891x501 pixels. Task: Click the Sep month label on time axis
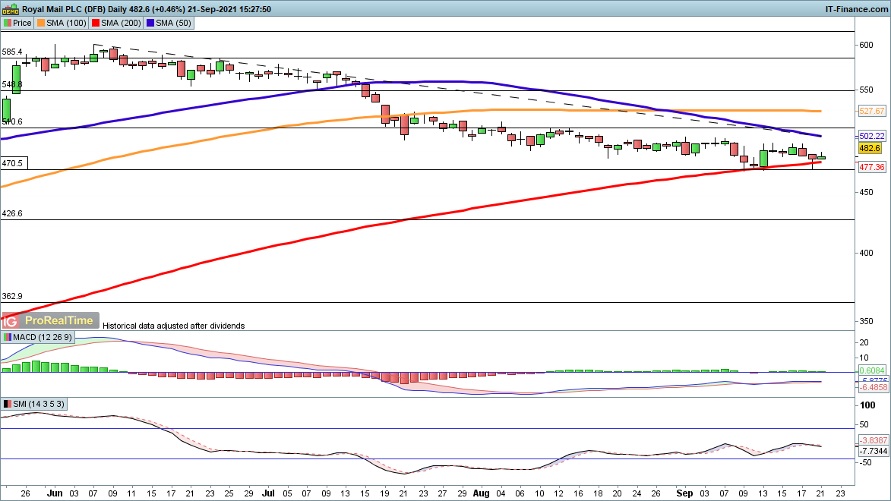[x=684, y=493]
